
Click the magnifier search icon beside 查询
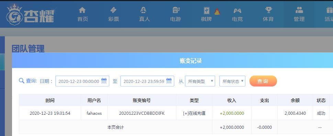click(x=21, y=81)
